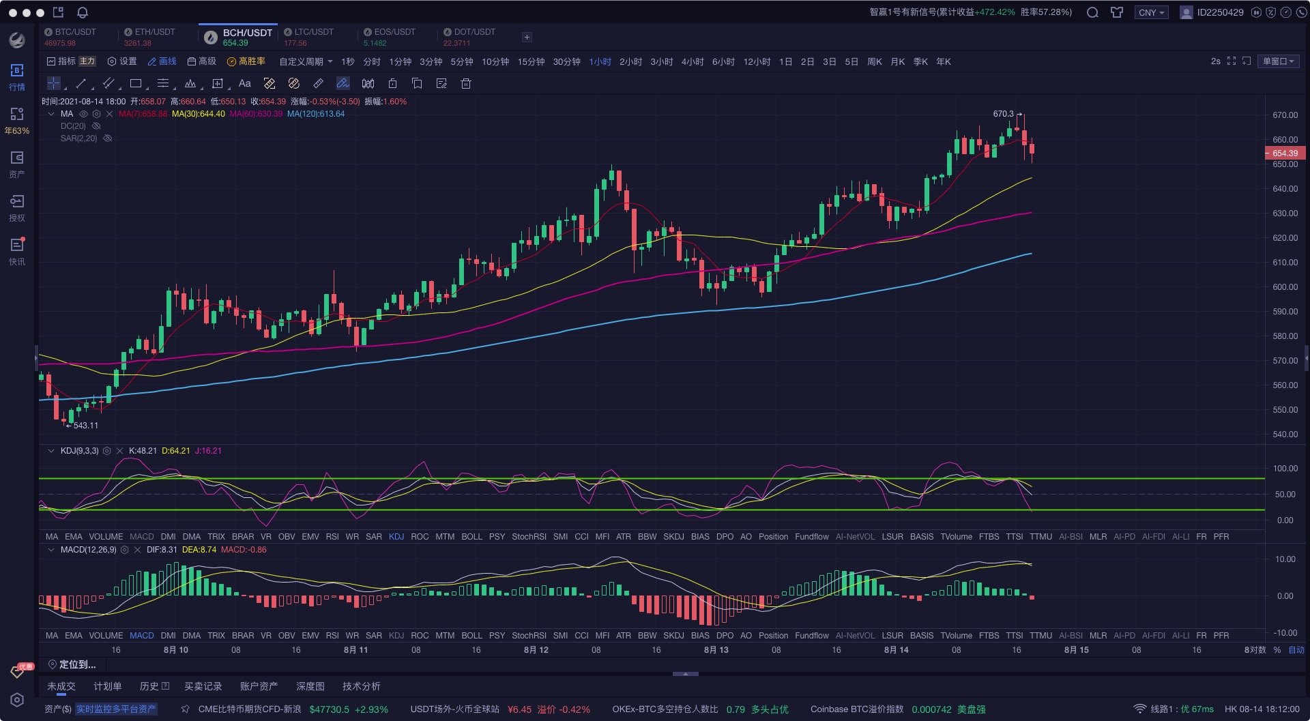
Task: Open the CNY currency dropdown
Action: coord(1151,12)
